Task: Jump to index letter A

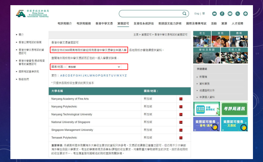Action: tap(61, 75)
